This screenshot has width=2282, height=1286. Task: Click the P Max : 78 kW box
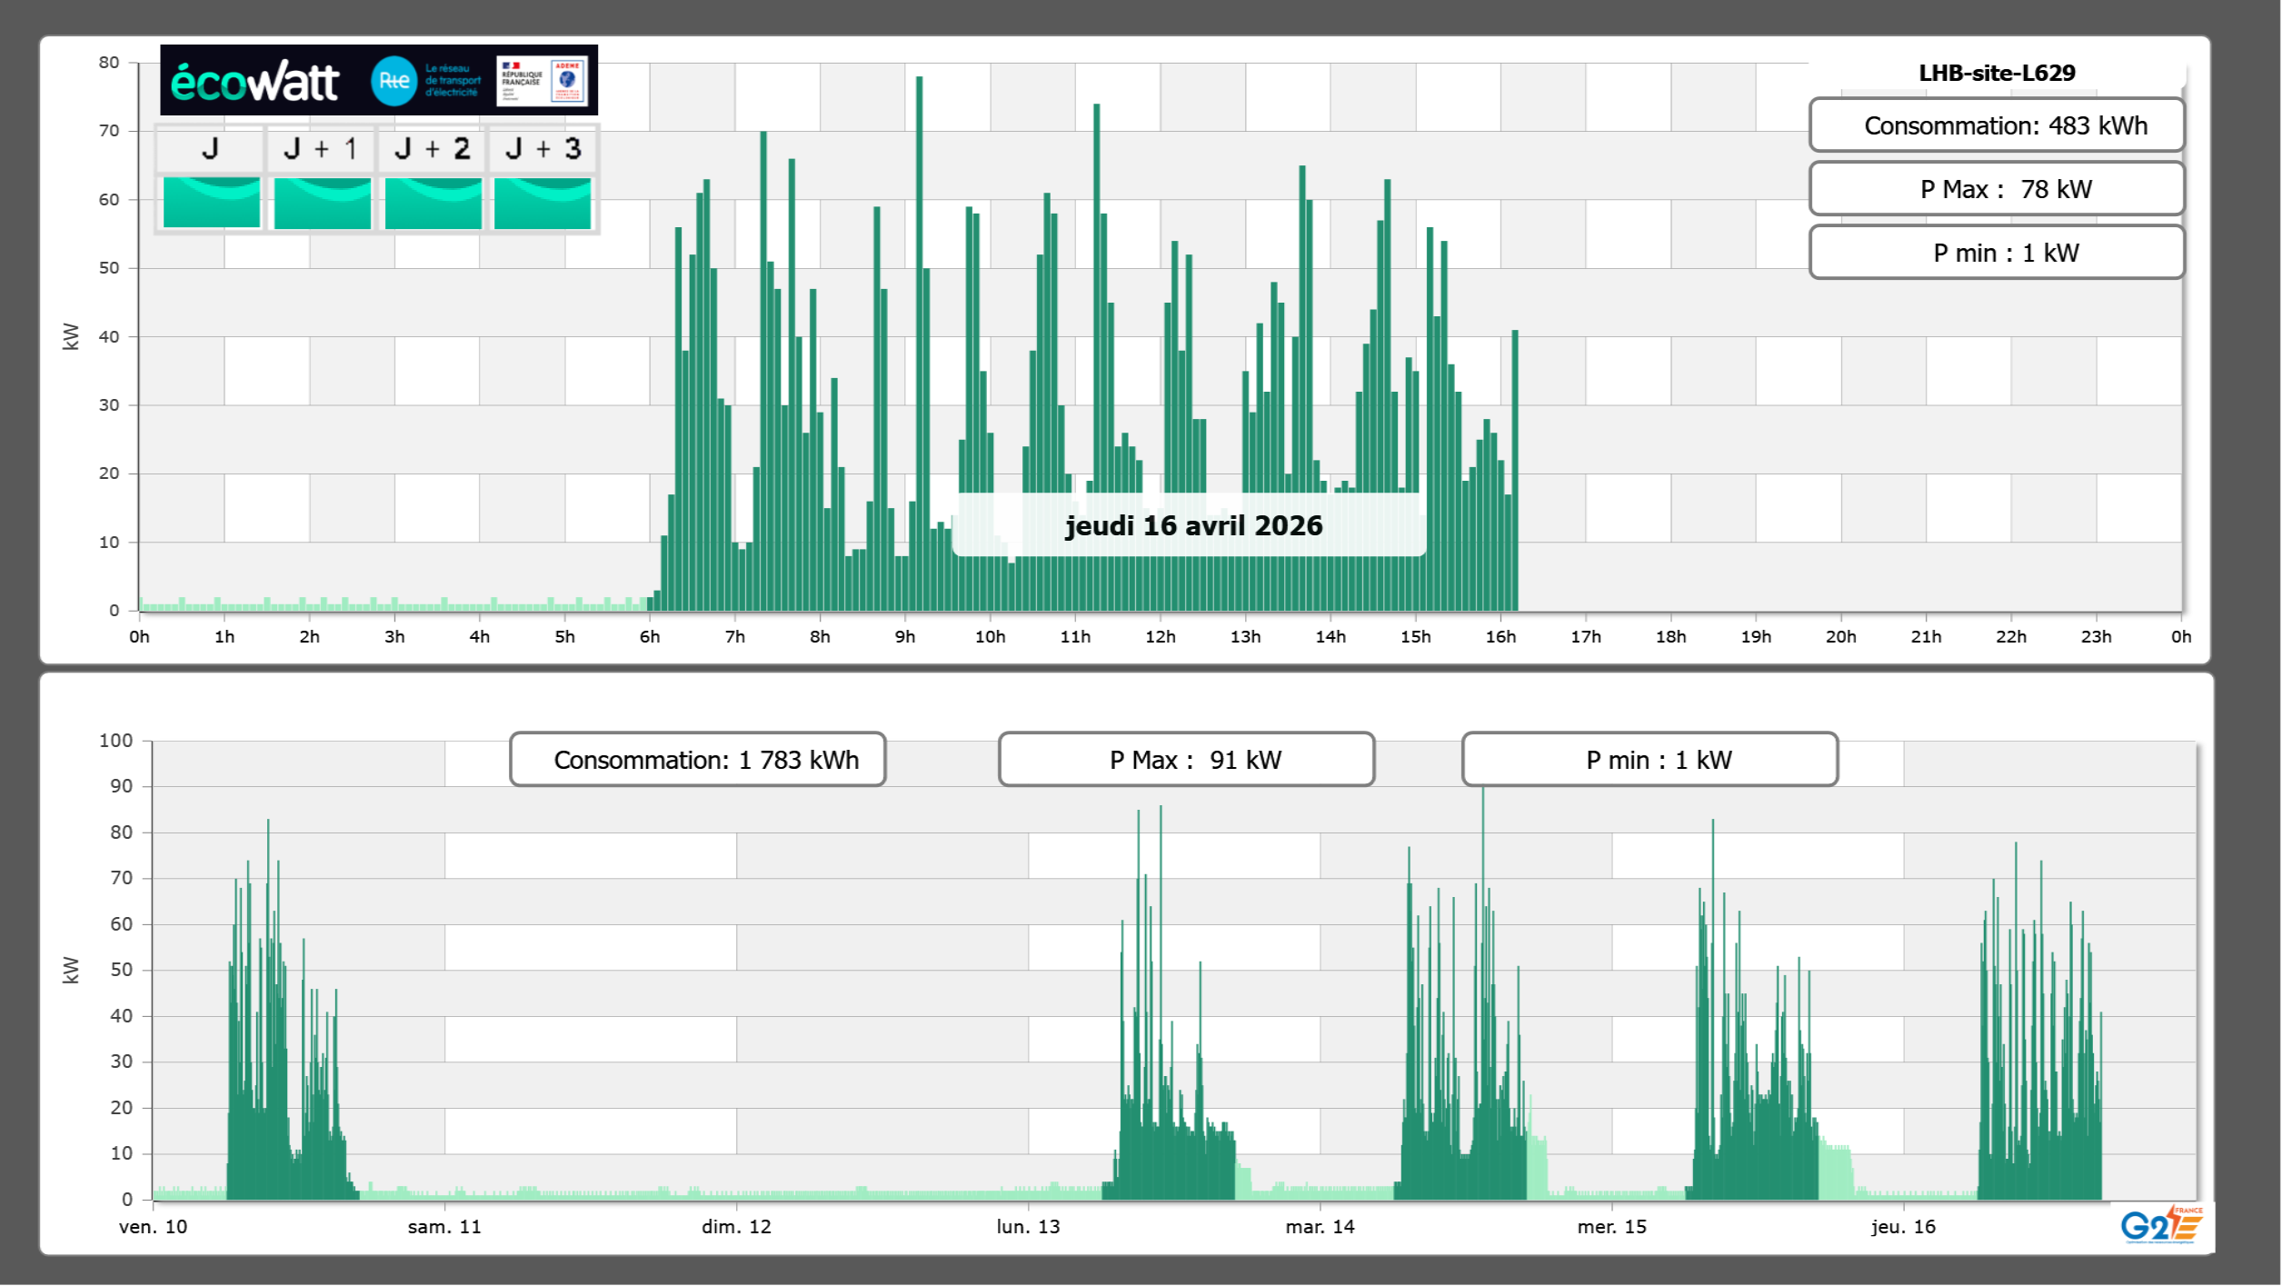(1997, 189)
